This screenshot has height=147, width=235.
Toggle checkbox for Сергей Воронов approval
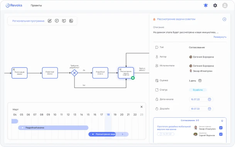coord(221,134)
